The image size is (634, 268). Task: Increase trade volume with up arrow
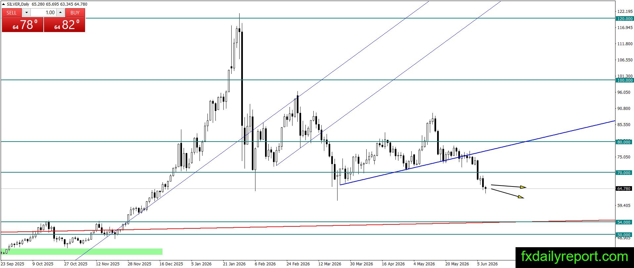61,13
